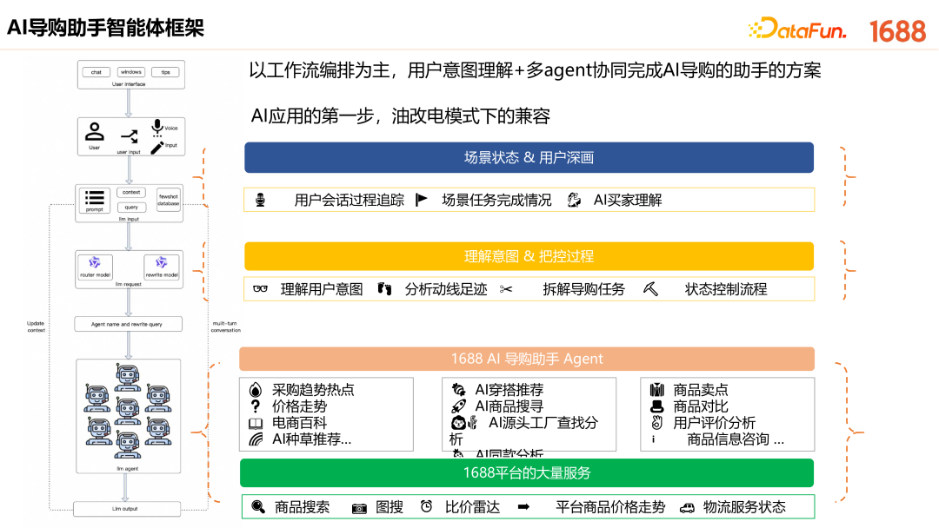
Task: Select the text 物流服务状态
Action: pos(744,507)
